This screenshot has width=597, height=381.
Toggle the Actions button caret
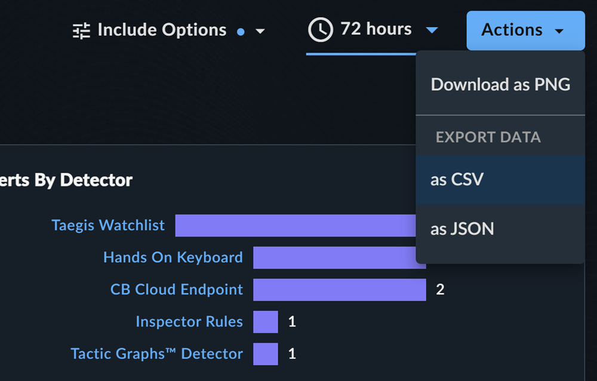[559, 31]
